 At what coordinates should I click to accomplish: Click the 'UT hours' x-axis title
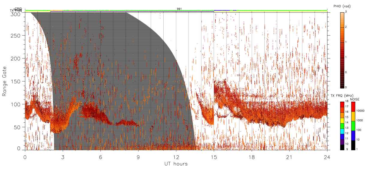(176, 164)
